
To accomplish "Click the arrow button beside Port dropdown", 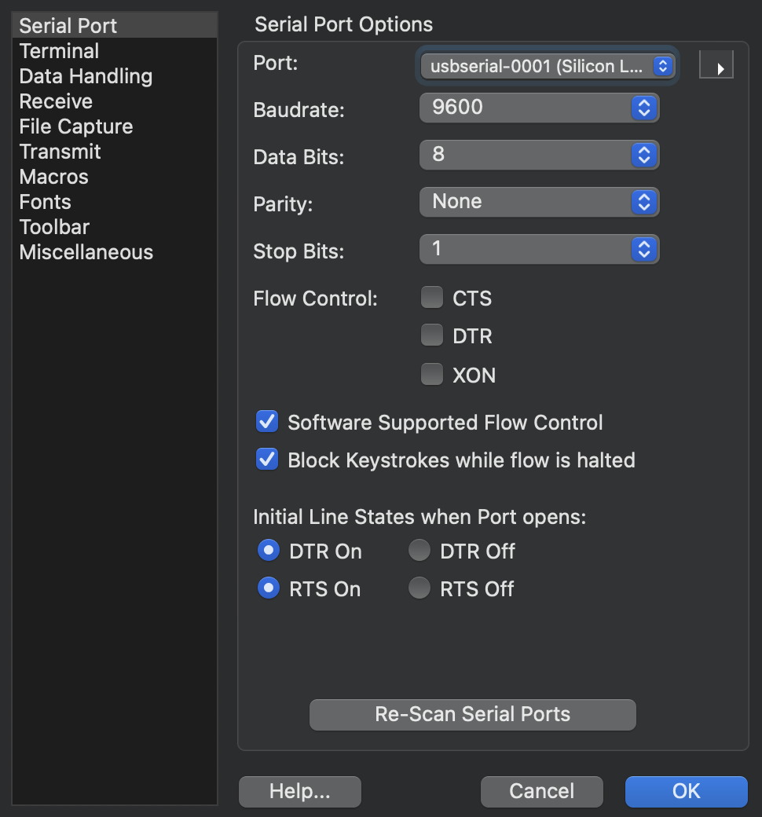I will (716, 66).
